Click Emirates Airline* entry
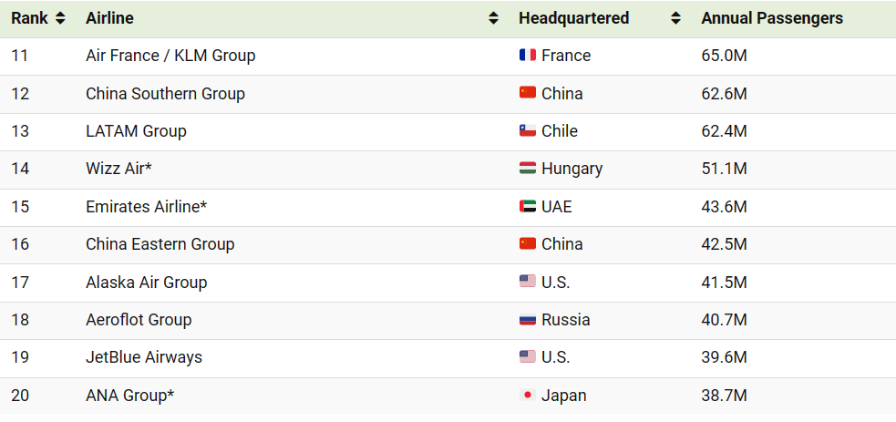This screenshot has height=422, width=896. tap(146, 206)
